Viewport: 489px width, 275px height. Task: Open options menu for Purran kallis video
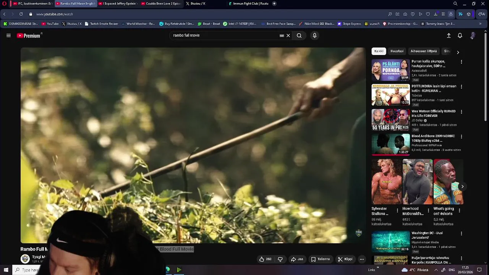point(461,62)
